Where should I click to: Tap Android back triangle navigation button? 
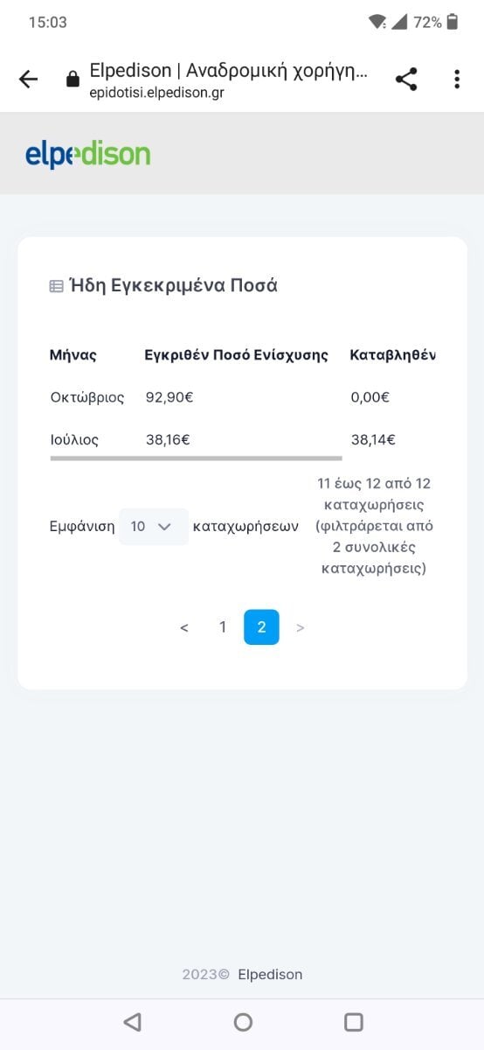(x=132, y=1021)
